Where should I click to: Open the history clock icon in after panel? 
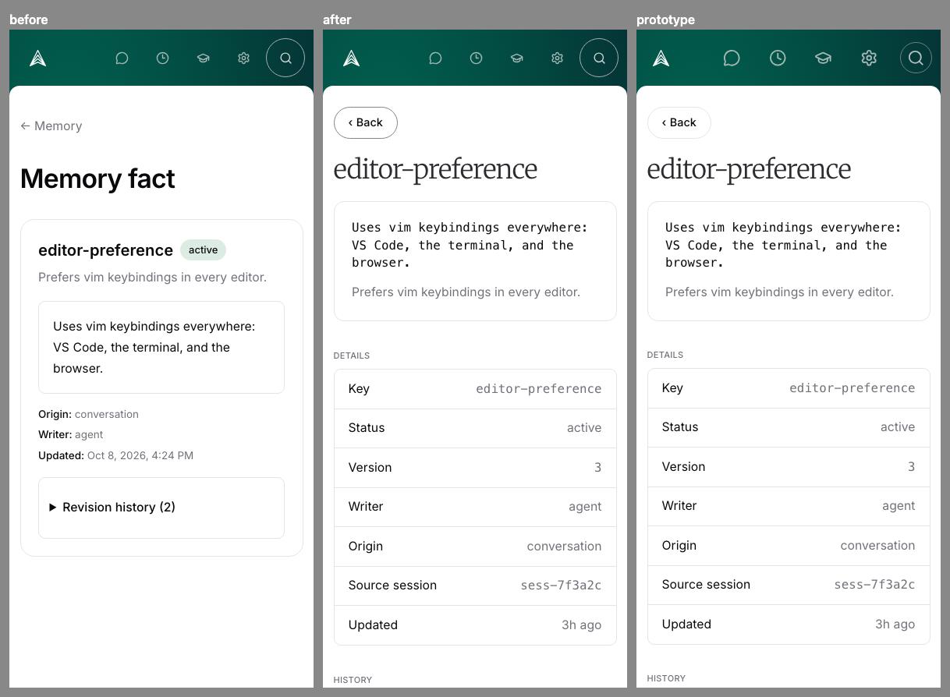point(476,58)
